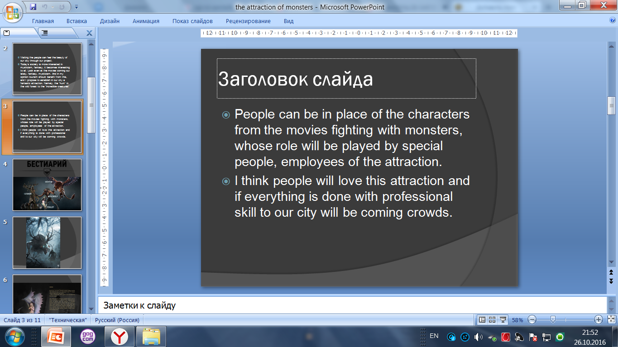The image size is (618, 347).
Task: Open Yandex Browser from the taskbar
Action: pos(120,337)
